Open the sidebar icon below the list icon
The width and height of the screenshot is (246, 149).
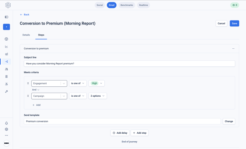(x=7, y=84)
